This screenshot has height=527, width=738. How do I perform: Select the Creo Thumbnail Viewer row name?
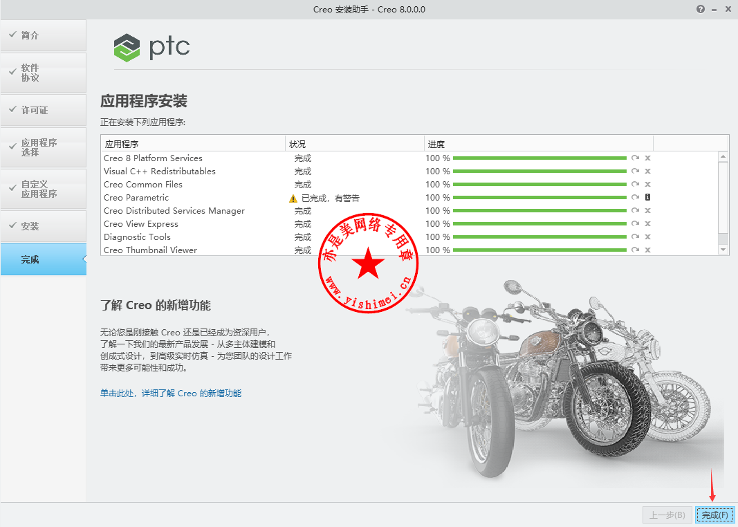click(x=150, y=250)
